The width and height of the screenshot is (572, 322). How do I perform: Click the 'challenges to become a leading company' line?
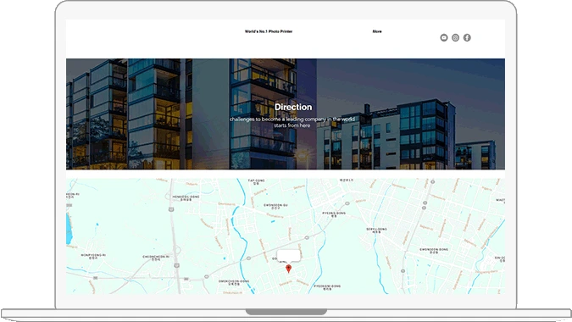[292, 119]
